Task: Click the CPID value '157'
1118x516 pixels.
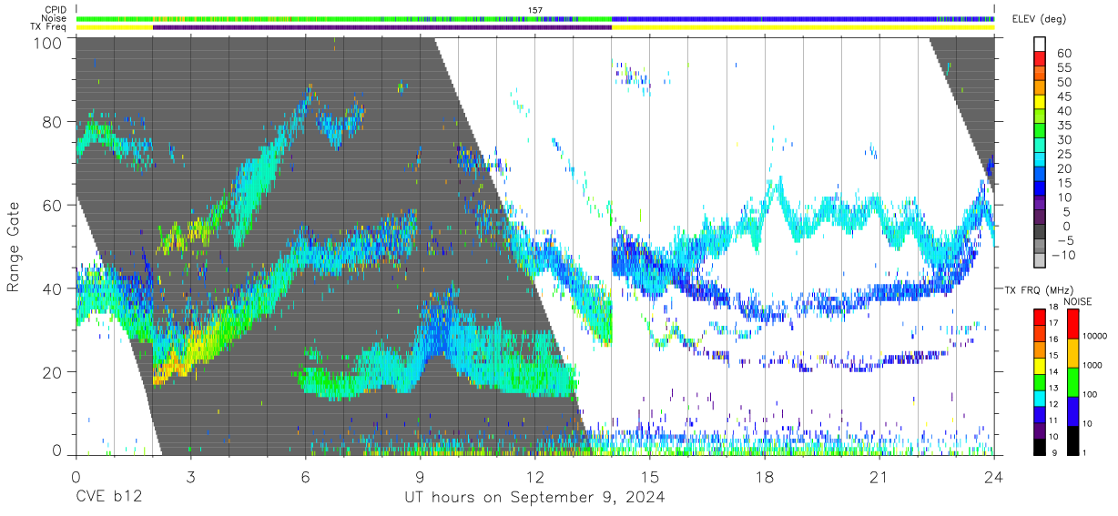Action: pos(535,10)
